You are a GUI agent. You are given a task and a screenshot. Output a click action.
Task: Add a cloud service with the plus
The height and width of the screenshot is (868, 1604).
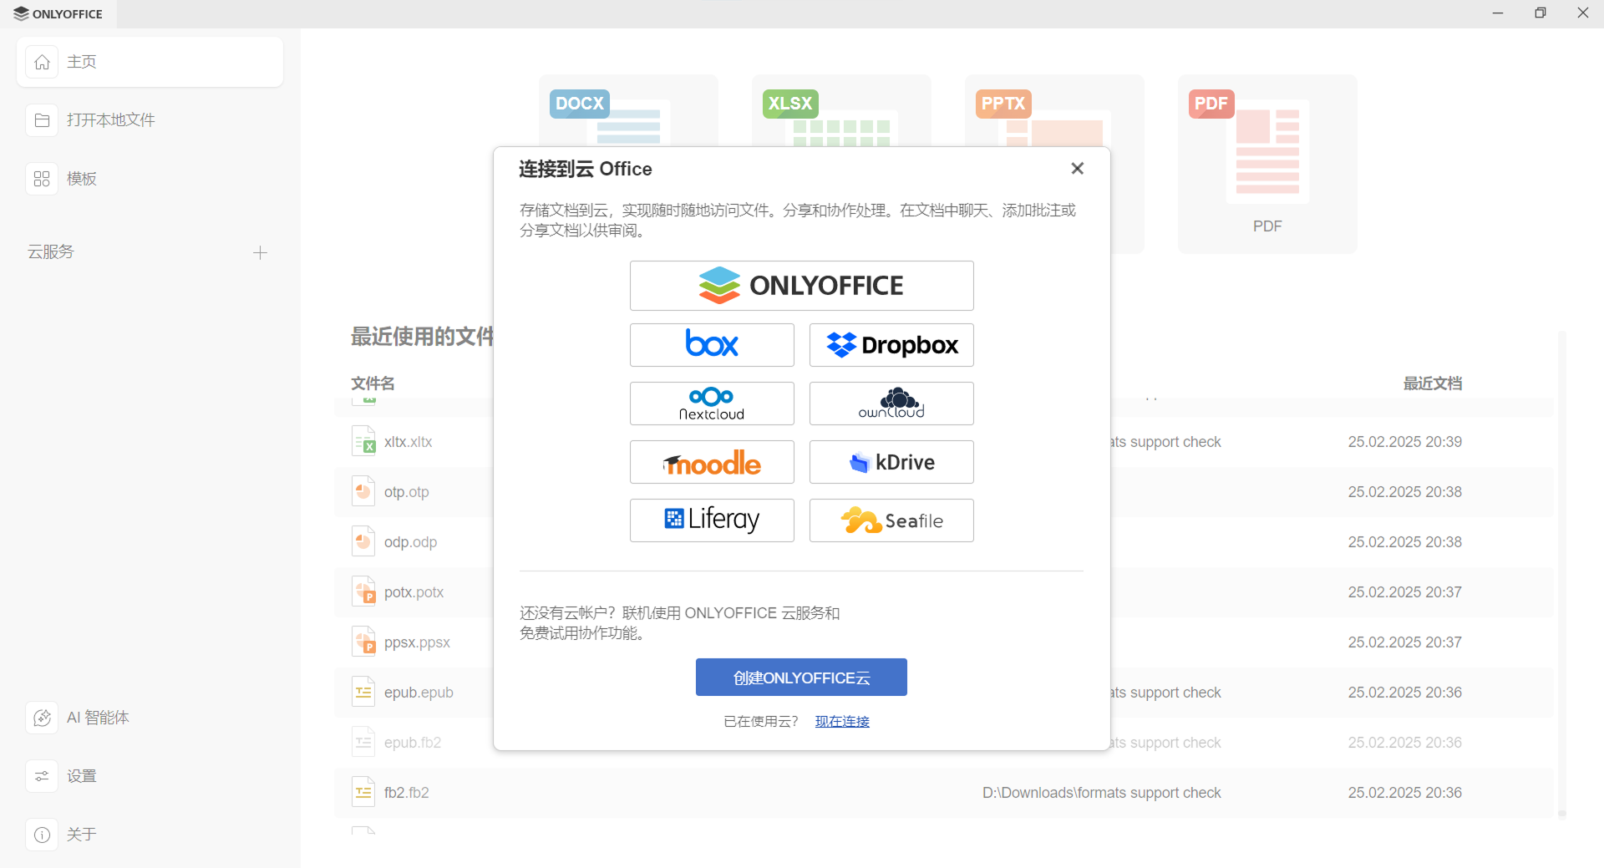tap(260, 252)
